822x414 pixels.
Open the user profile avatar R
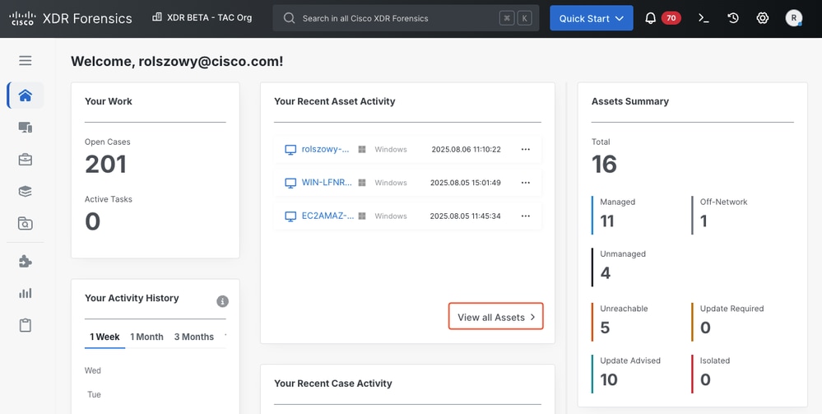tap(793, 18)
